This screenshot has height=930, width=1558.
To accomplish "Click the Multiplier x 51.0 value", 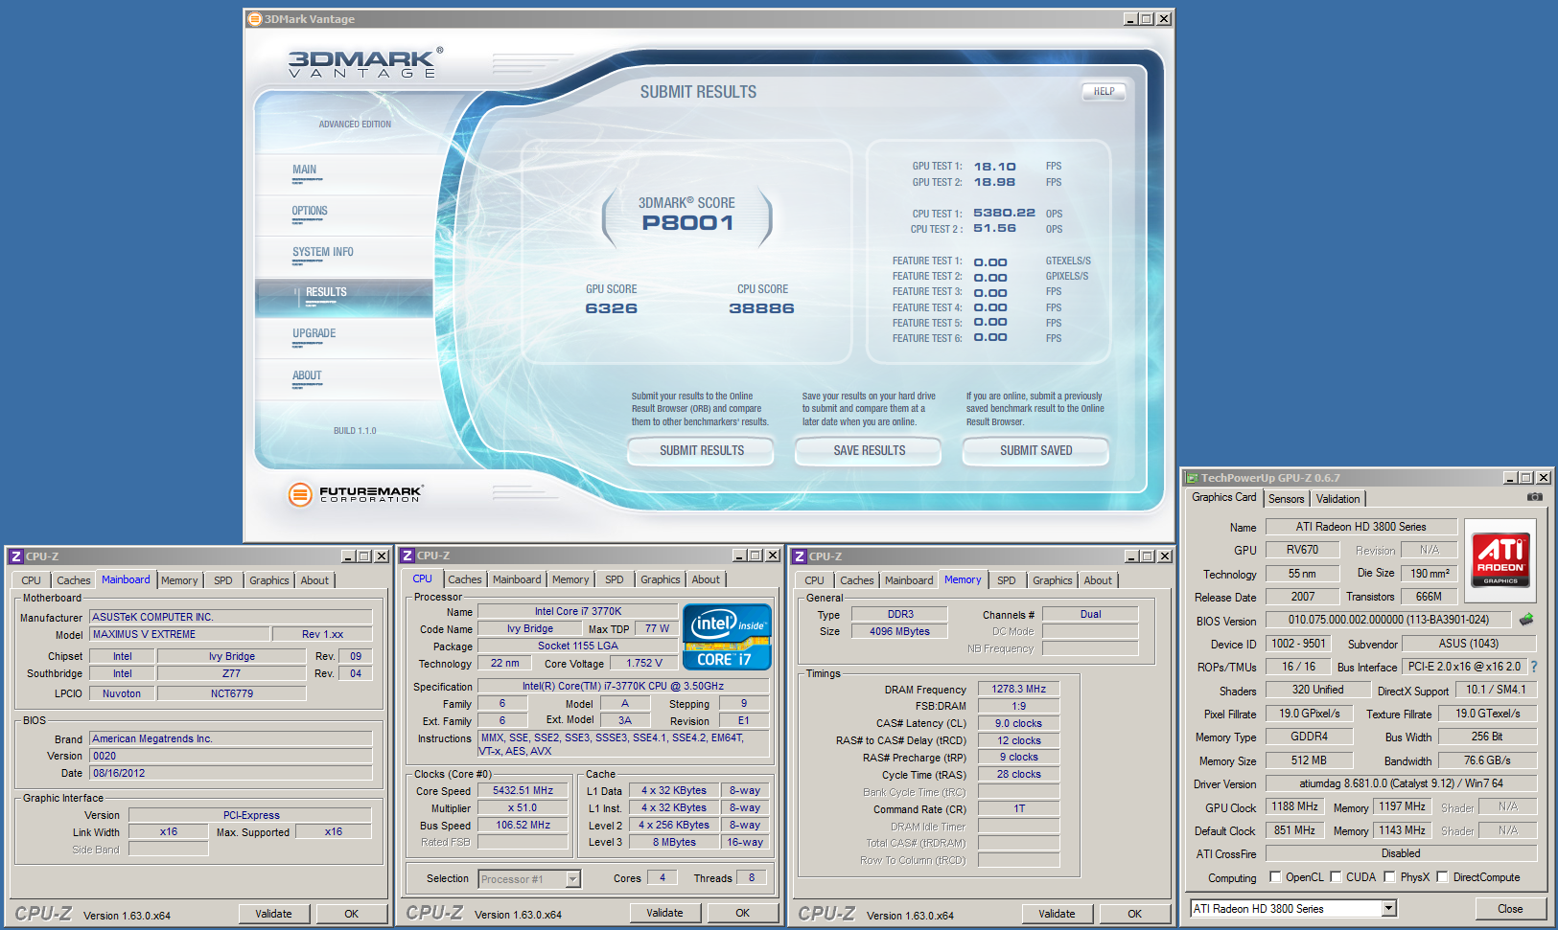I will pyautogui.click(x=523, y=807).
